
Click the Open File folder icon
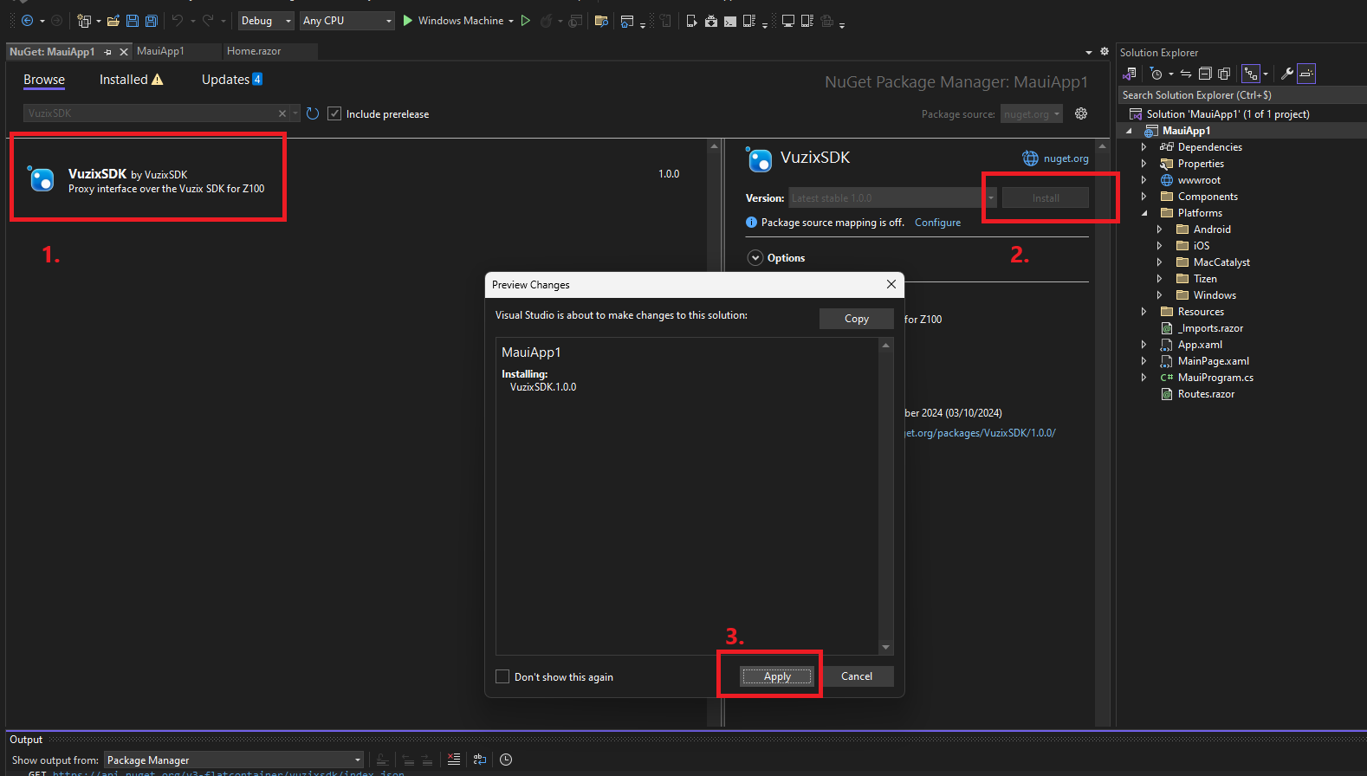click(113, 21)
